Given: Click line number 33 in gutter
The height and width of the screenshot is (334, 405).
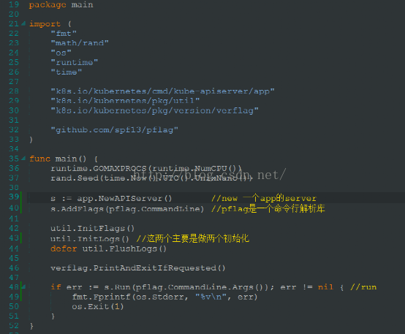Looking at the screenshot, I should (x=14, y=140).
